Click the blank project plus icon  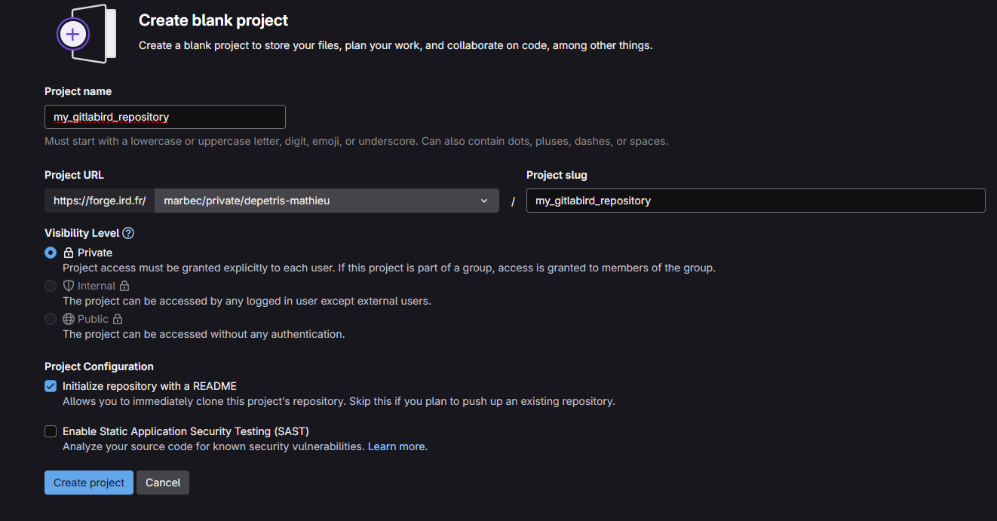tap(73, 34)
